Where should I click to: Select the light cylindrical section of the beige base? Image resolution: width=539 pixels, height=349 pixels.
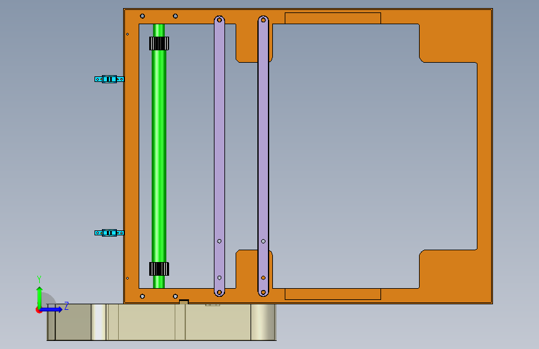(x=99, y=322)
